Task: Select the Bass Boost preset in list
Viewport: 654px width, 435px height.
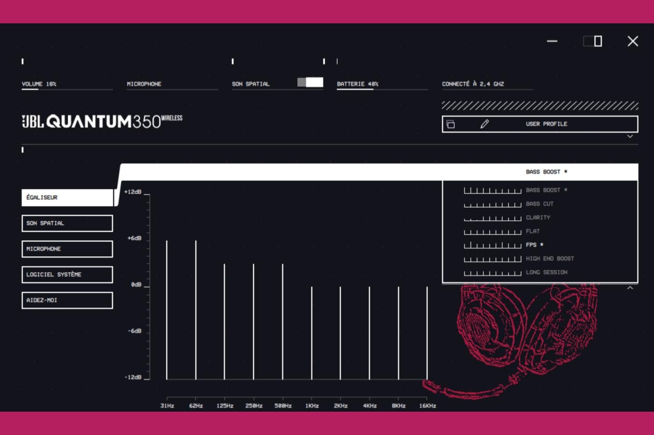Action: tap(547, 190)
